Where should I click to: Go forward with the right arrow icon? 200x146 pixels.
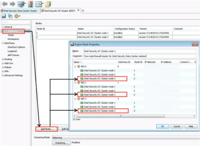(13, 4)
